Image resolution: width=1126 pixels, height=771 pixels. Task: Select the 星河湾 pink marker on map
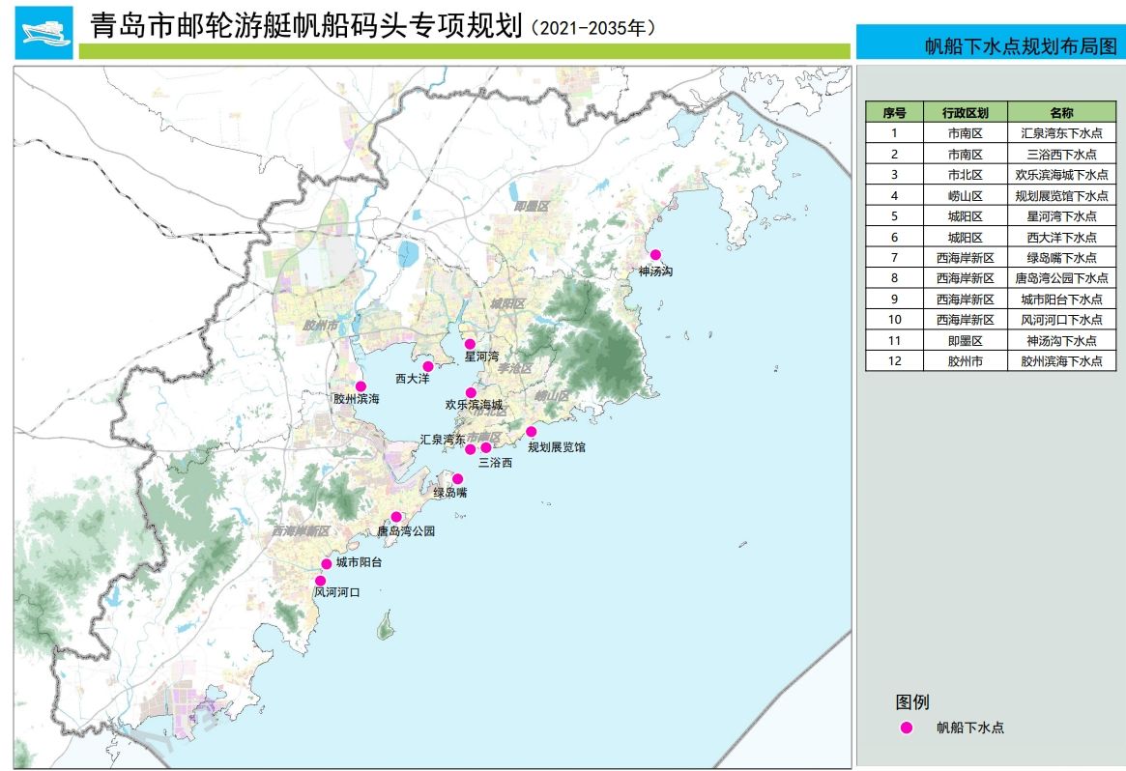pyautogui.click(x=470, y=344)
